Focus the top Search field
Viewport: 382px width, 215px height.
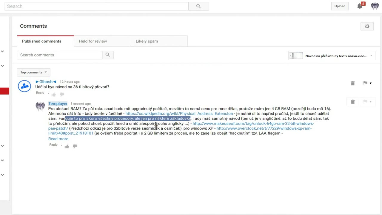[x=96, y=6]
